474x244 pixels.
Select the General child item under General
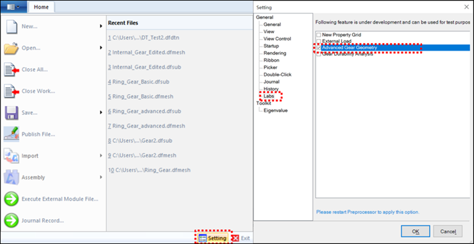272,24
